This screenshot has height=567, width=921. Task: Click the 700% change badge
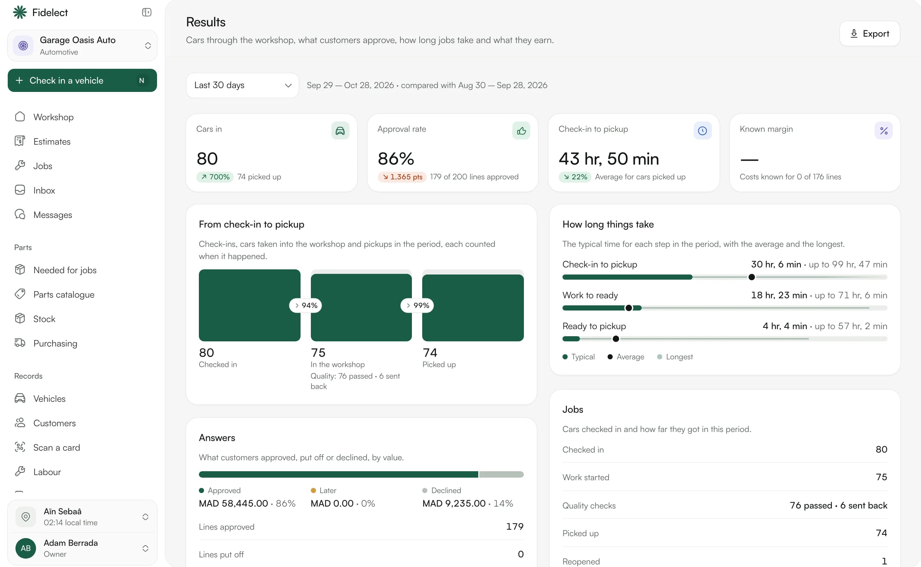tap(215, 177)
